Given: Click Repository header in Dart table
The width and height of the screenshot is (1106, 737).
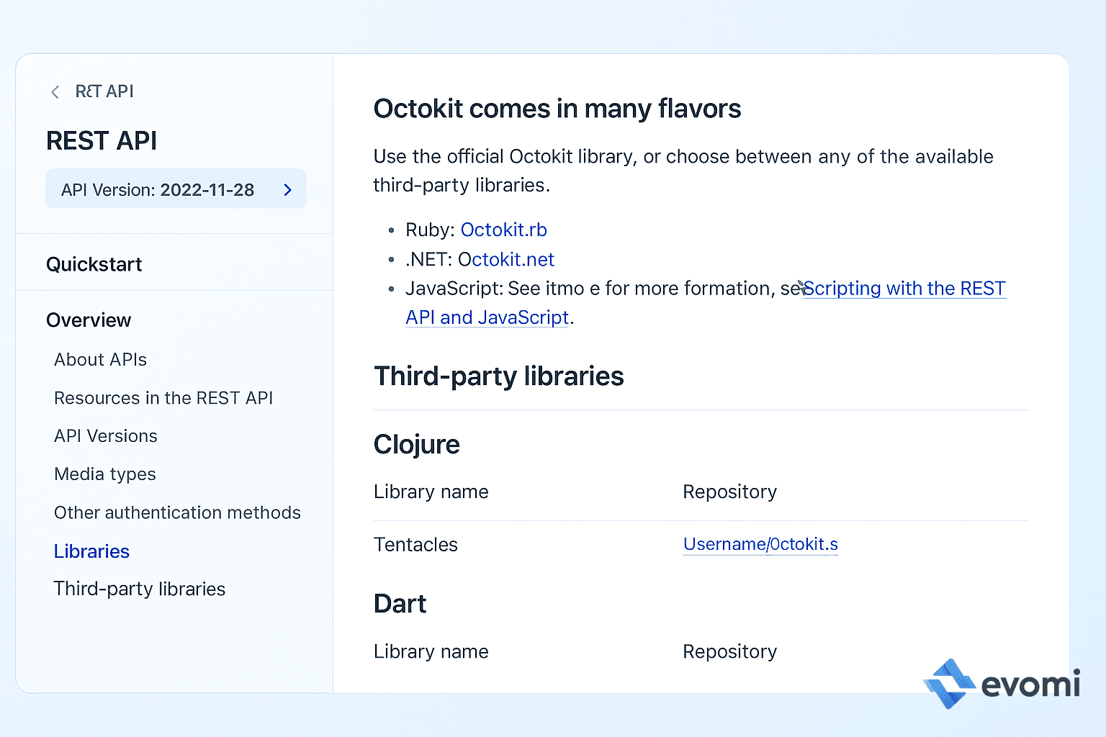Looking at the screenshot, I should point(730,651).
